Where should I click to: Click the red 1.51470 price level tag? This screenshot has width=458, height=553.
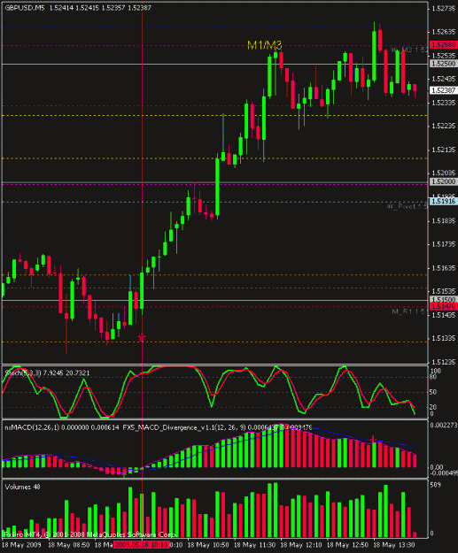tap(443, 306)
